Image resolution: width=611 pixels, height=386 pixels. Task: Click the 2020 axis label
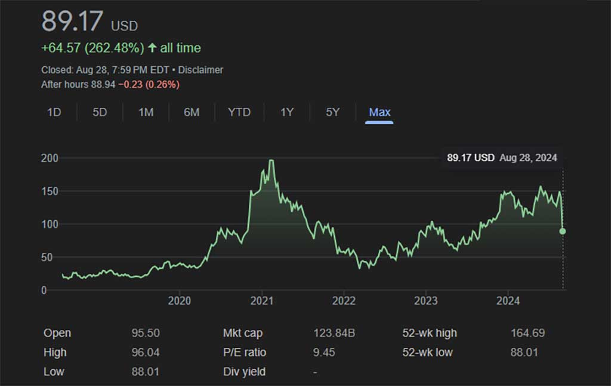click(179, 301)
